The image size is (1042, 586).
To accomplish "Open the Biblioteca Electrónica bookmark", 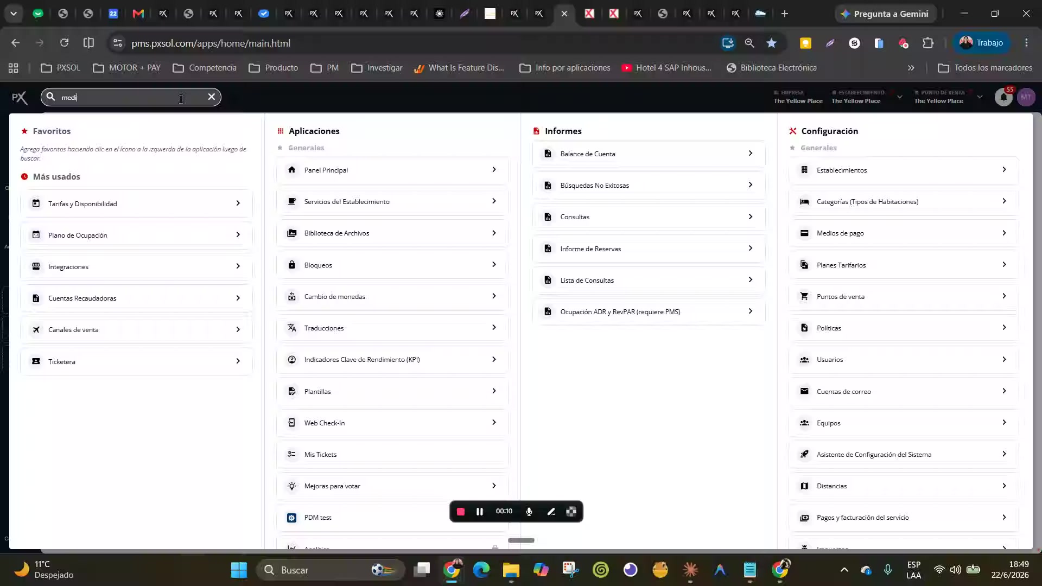I will [x=771, y=68].
